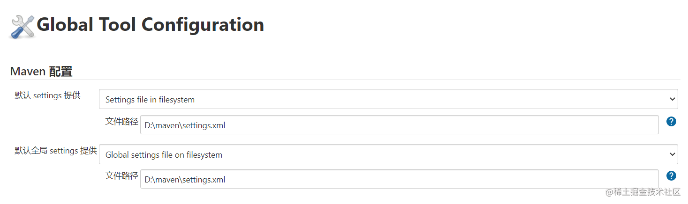Click D:\maven\settings.xml text in first path field

pos(185,125)
